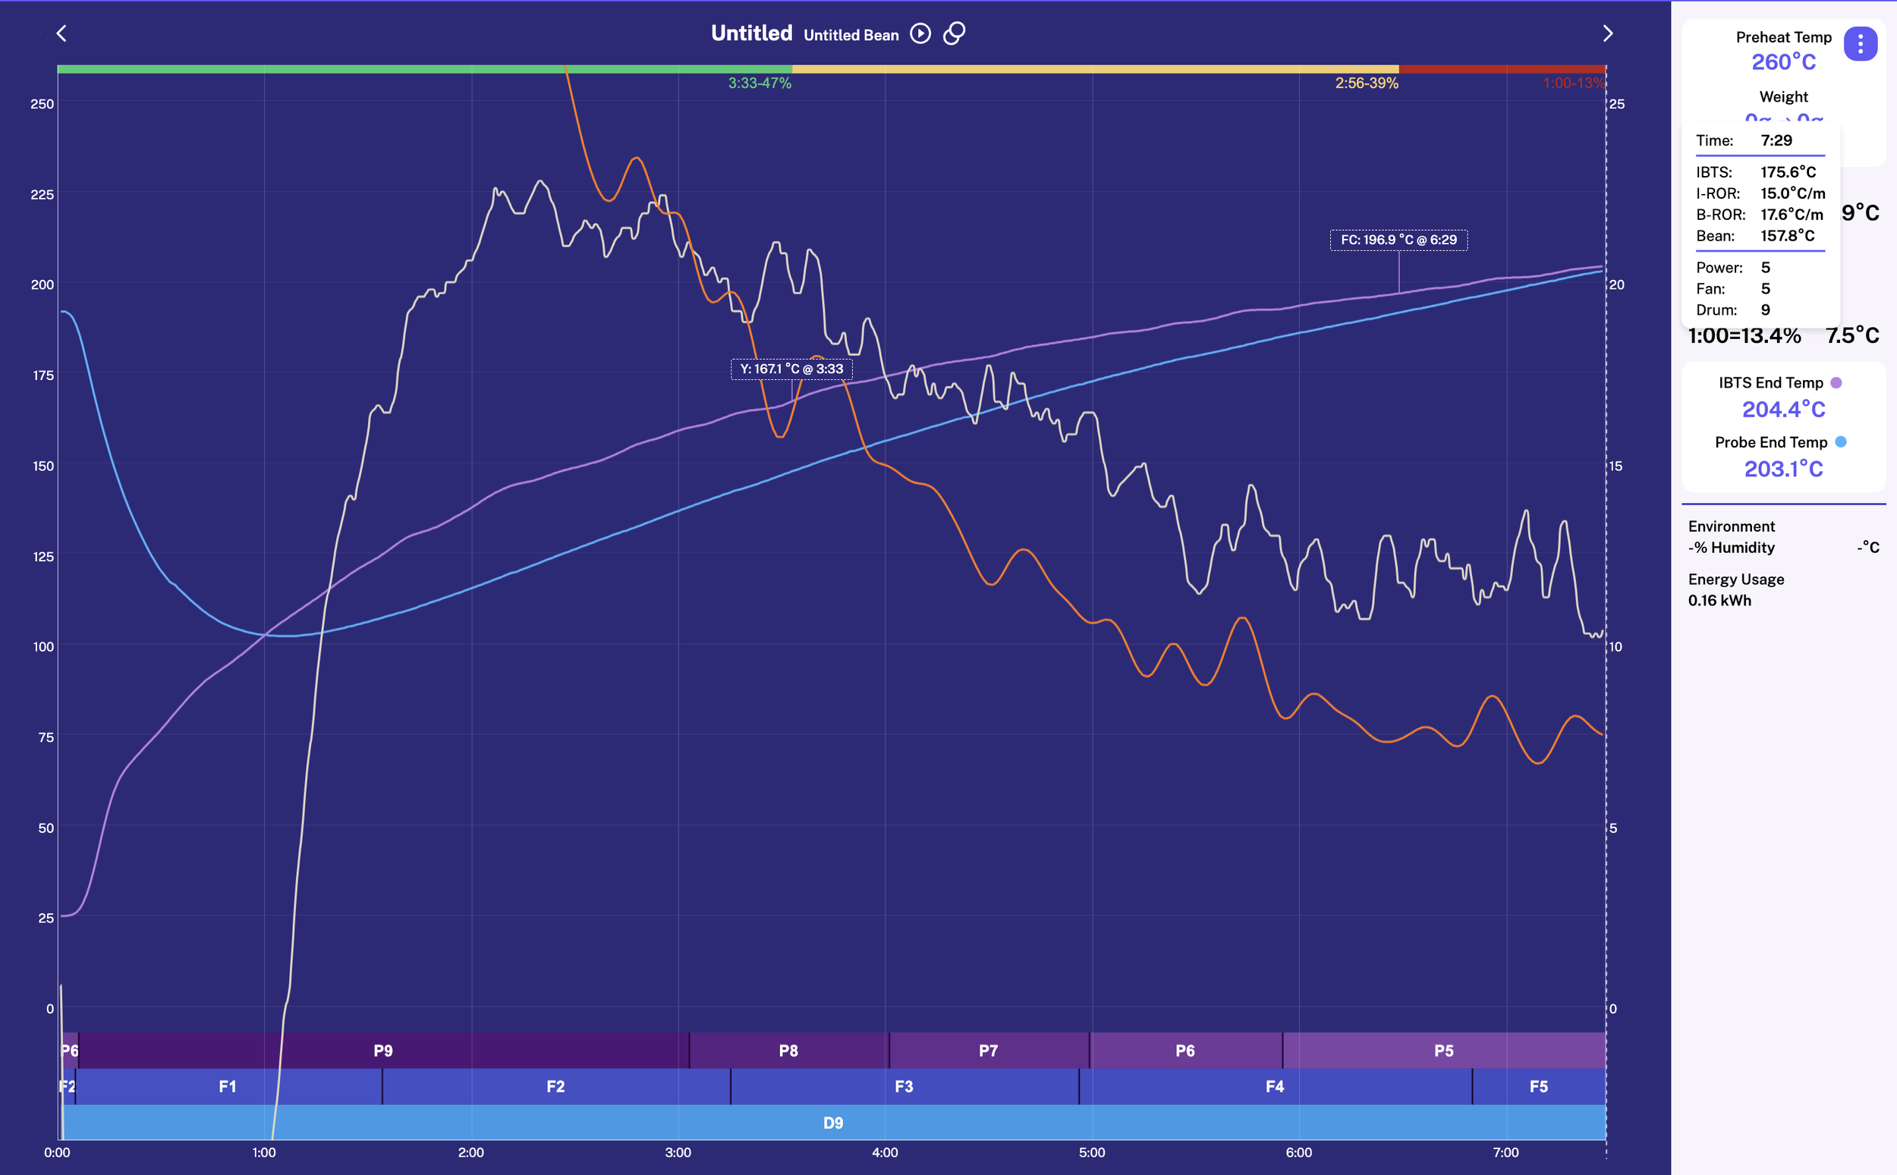The width and height of the screenshot is (1897, 1175).
Task: Open the three-dot options menu button
Action: pyautogui.click(x=1860, y=44)
